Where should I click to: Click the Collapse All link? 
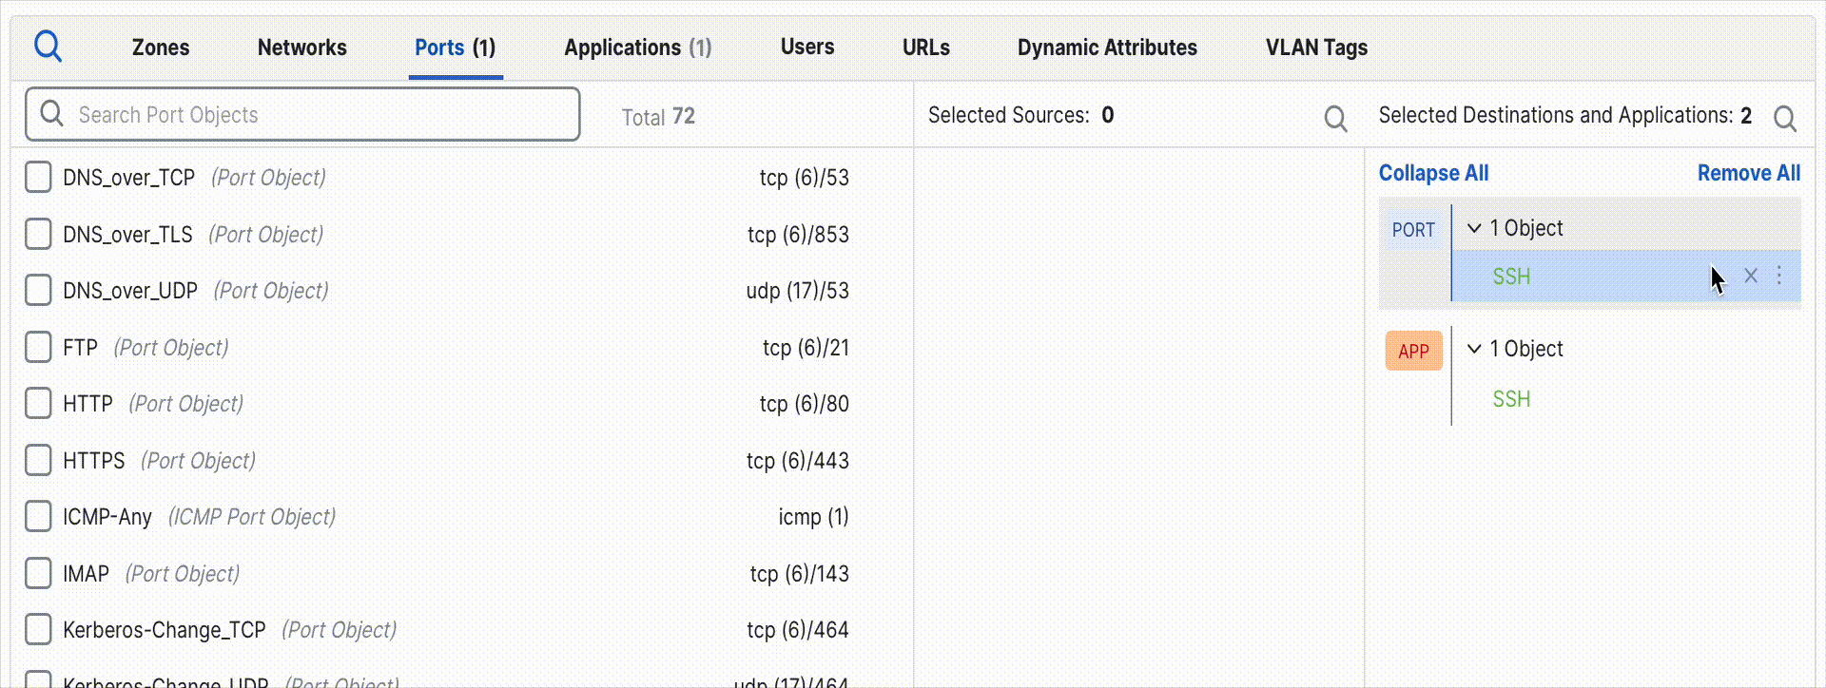(x=1434, y=173)
